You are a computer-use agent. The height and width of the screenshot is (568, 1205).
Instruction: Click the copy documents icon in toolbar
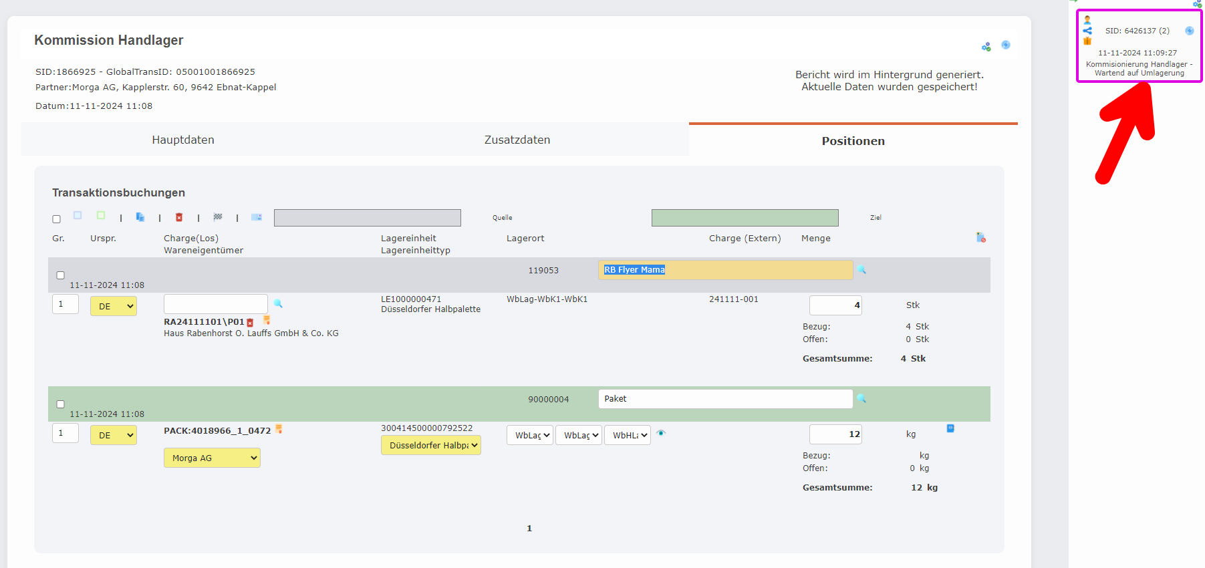(140, 217)
